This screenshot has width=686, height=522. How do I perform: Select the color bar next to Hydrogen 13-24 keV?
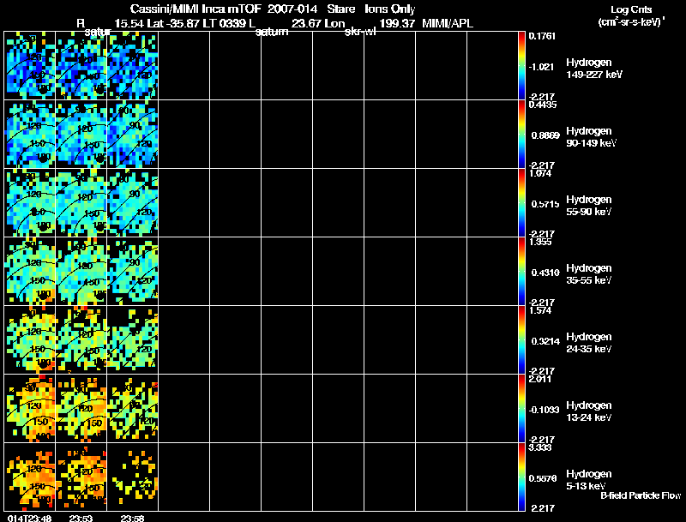pyautogui.click(x=521, y=408)
